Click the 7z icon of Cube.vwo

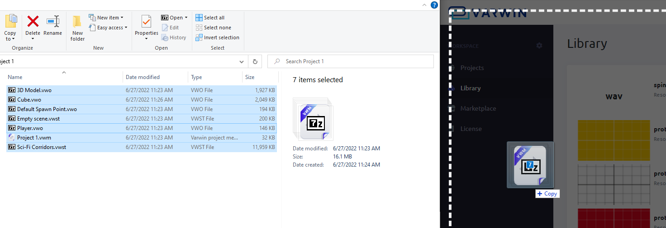pyautogui.click(x=12, y=100)
